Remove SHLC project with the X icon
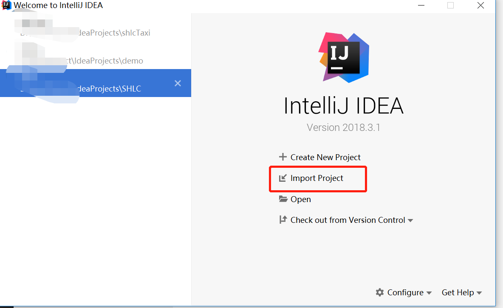This screenshot has width=503, height=308. point(178,83)
